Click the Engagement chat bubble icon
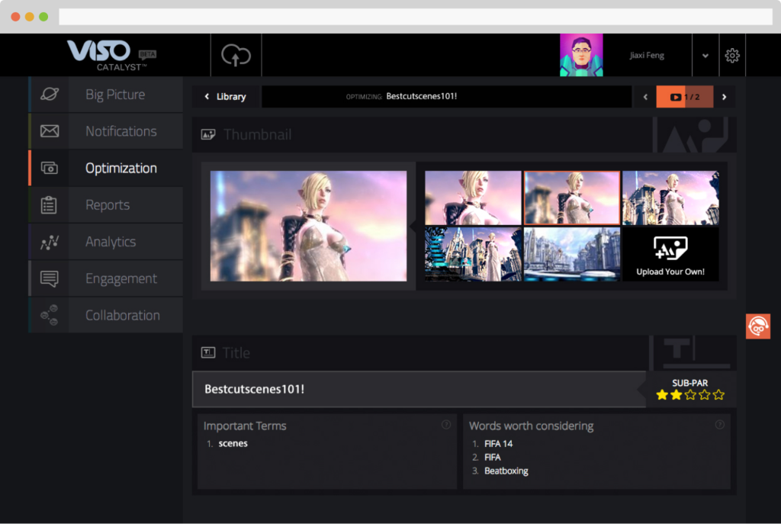Viewport: 781px width, 524px height. (x=50, y=278)
